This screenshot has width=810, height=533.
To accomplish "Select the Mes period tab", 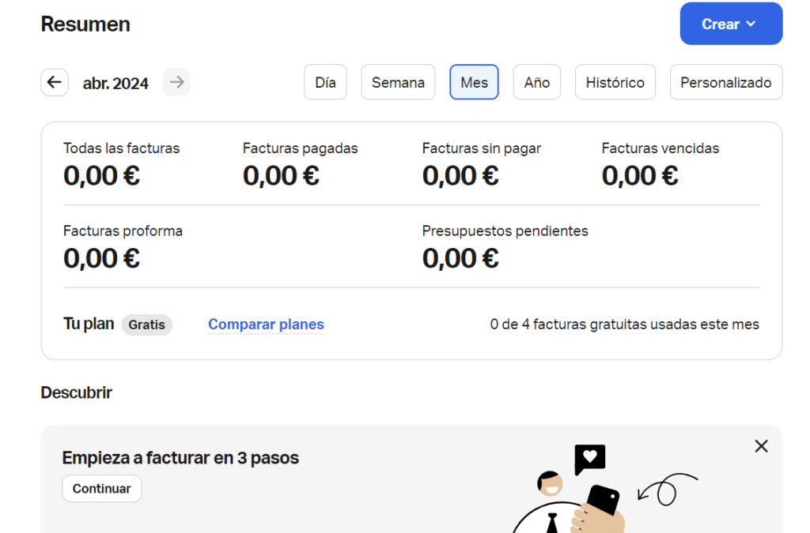I will pyautogui.click(x=474, y=82).
